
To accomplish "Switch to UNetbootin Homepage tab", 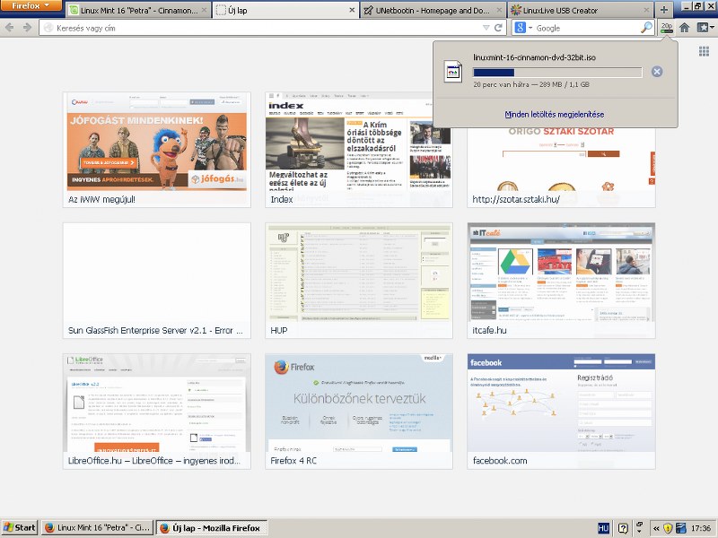I will coord(433,10).
